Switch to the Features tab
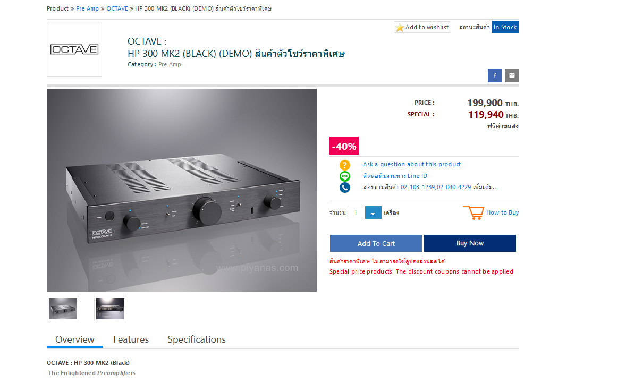Viewport: 634px width, 383px height. tap(131, 339)
